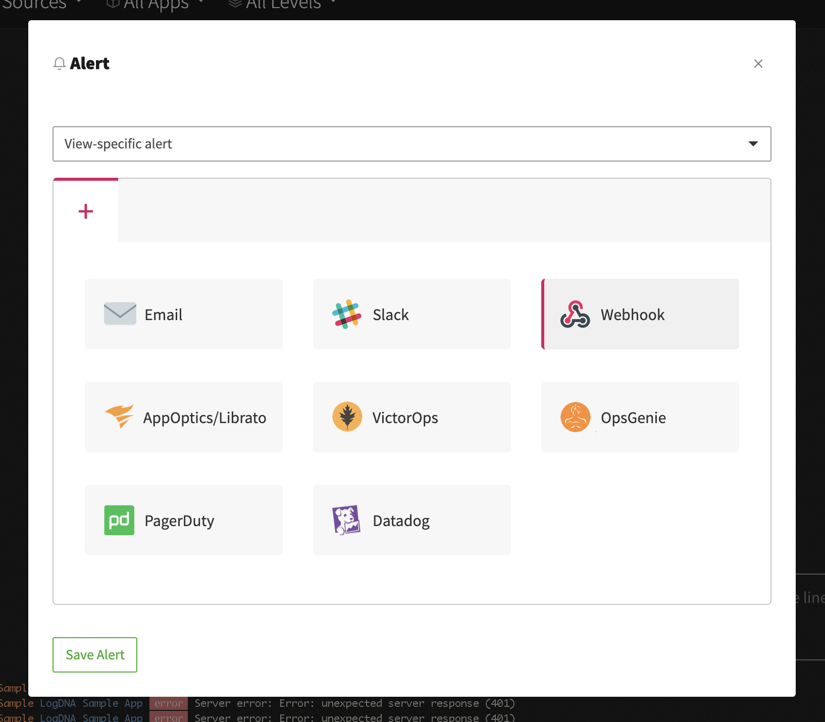Select Datadog integration

412,520
